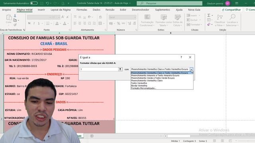Switch to the Fórmulas tab
The height and width of the screenshot is (143, 255).
82,10
